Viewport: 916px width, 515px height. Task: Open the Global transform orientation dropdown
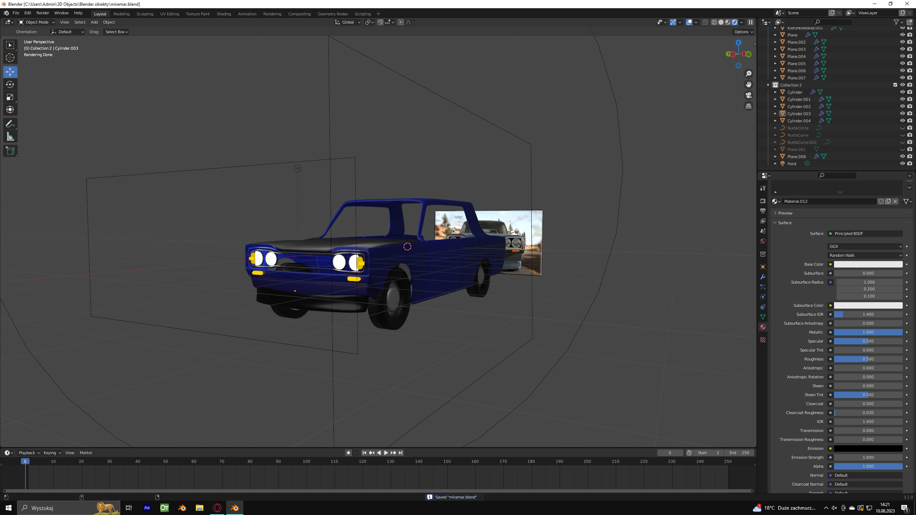tap(348, 22)
